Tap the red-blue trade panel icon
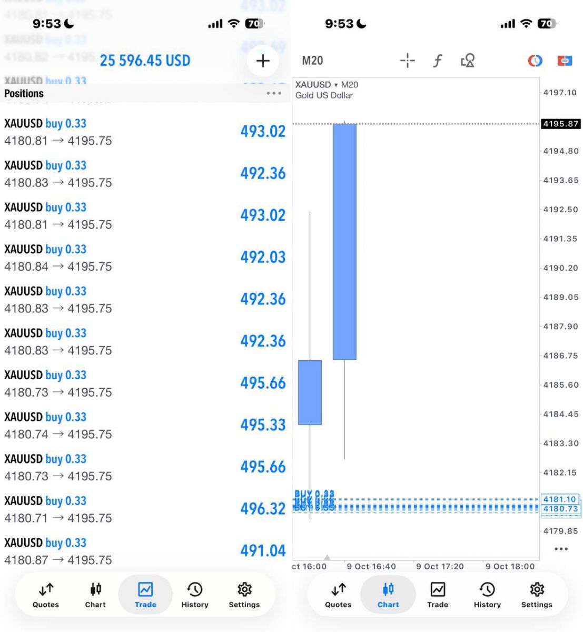Screen dimensions: 583x632 [x=565, y=61]
